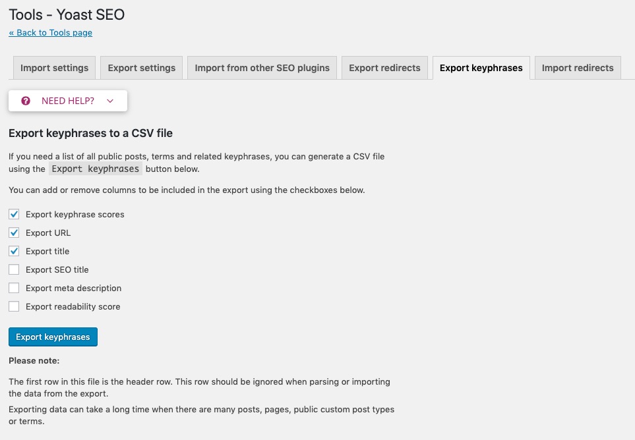Open the NEED HELP? panel

click(x=67, y=101)
